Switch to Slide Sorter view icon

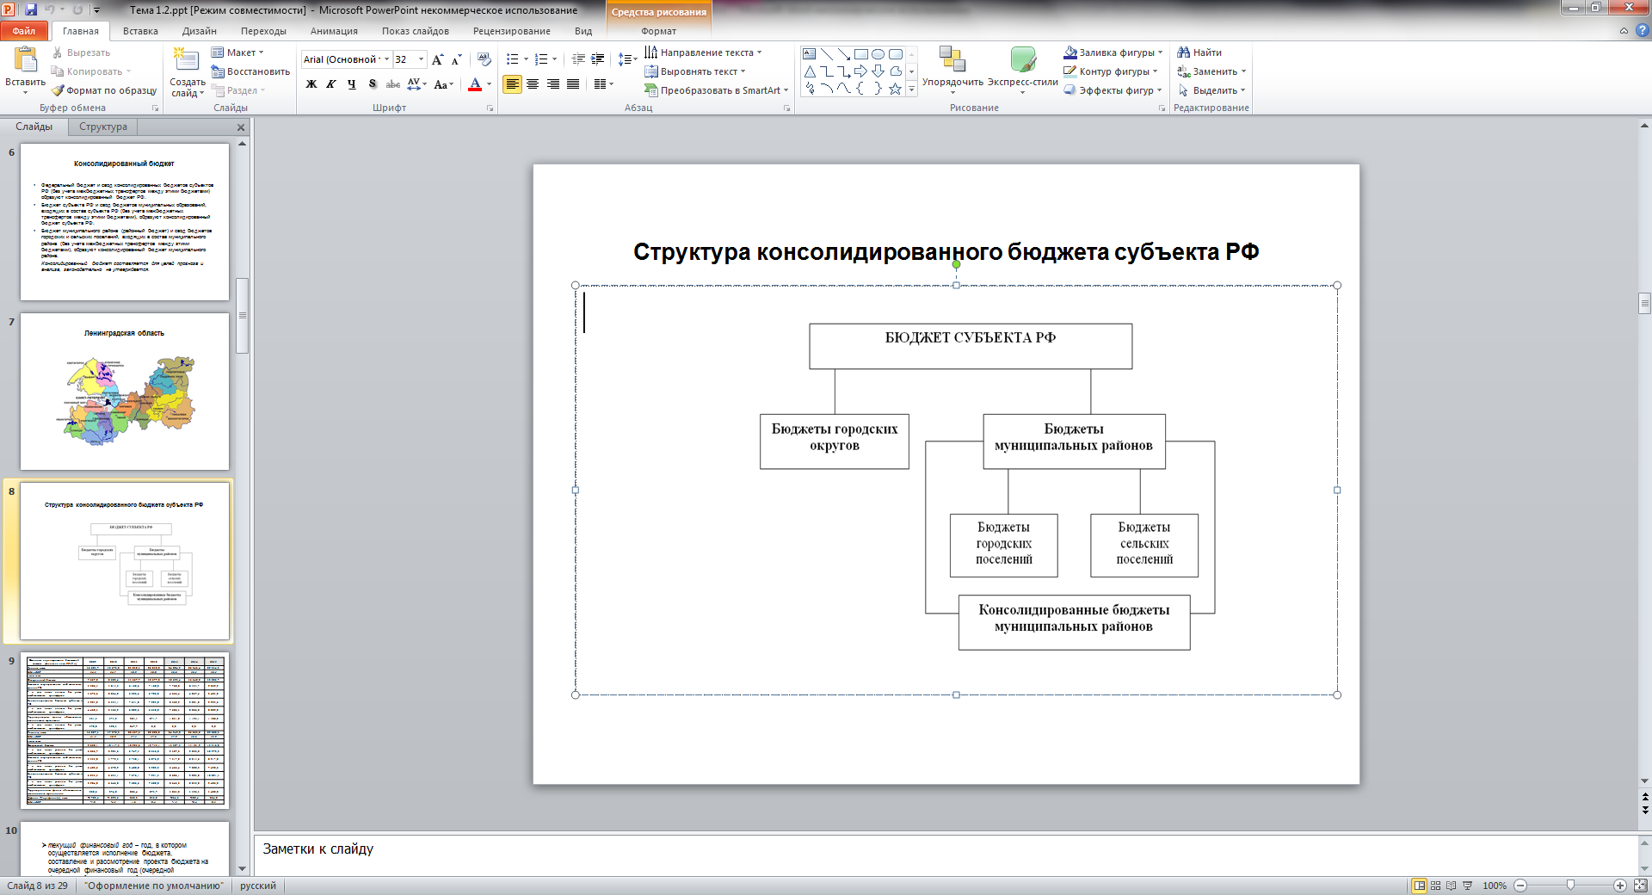[1435, 886]
